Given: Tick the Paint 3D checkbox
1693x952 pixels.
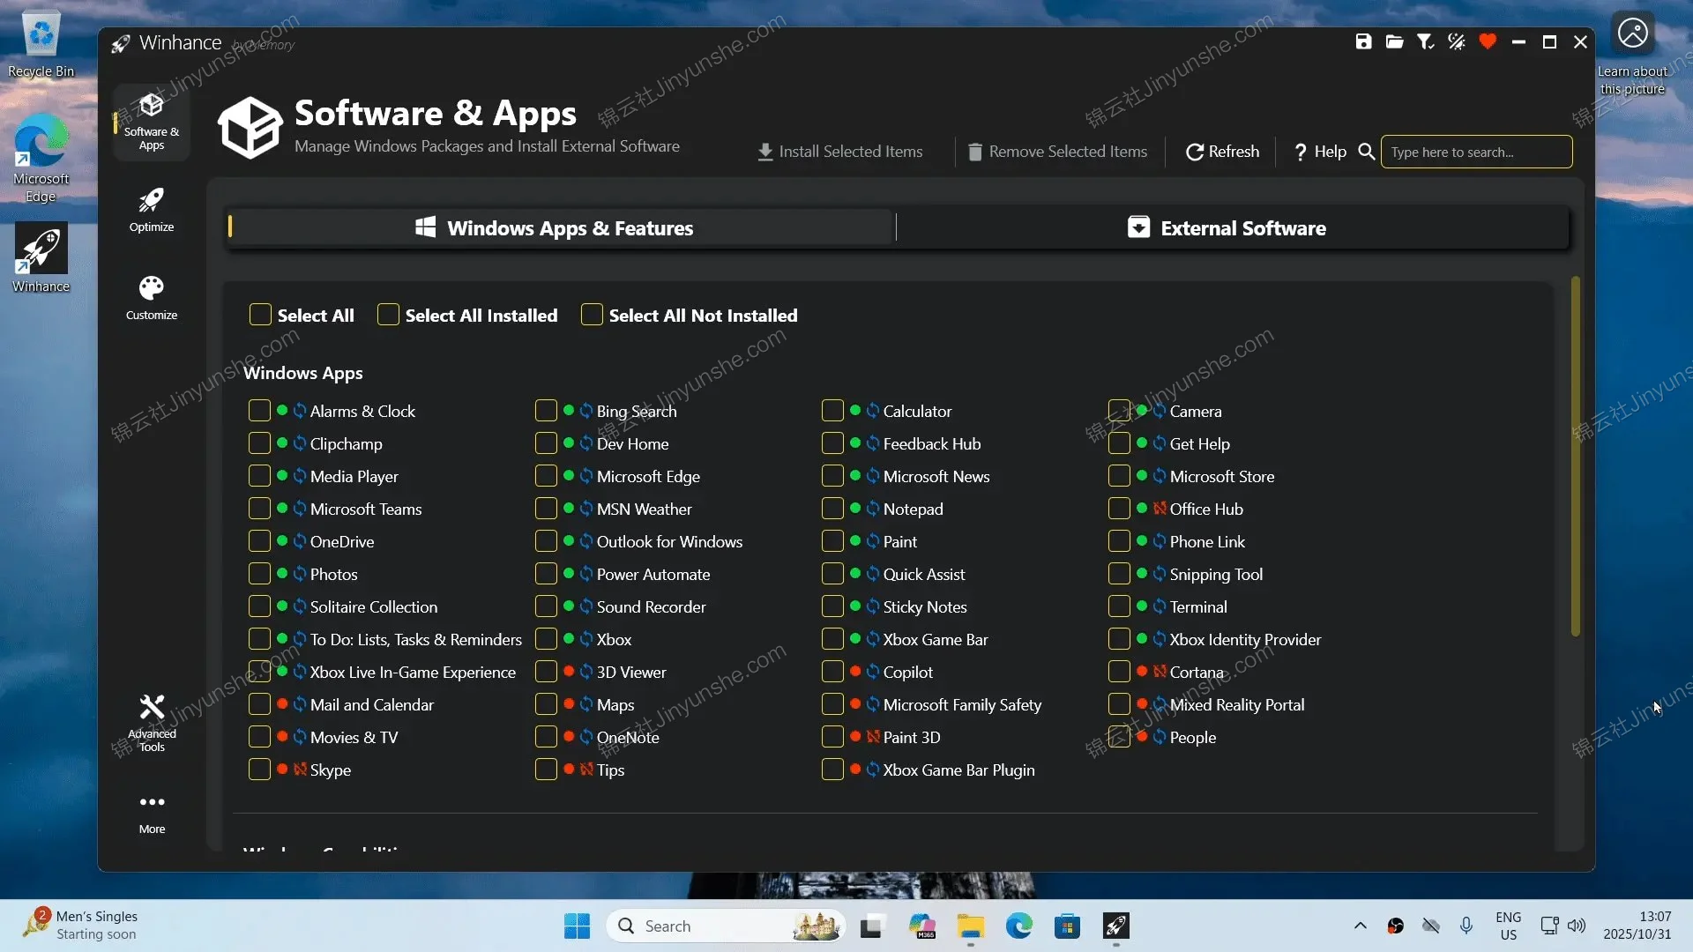Looking at the screenshot, I should point(832,737).
